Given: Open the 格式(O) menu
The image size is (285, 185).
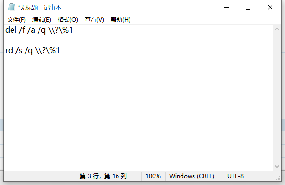Looking at the screenshot, I should [67, 20].
